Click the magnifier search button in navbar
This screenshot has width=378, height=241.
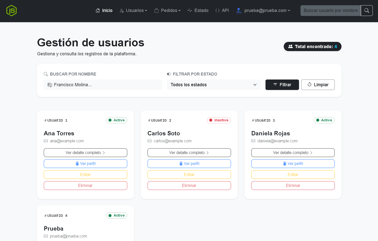pyautogui.click(x=367, y=10)
